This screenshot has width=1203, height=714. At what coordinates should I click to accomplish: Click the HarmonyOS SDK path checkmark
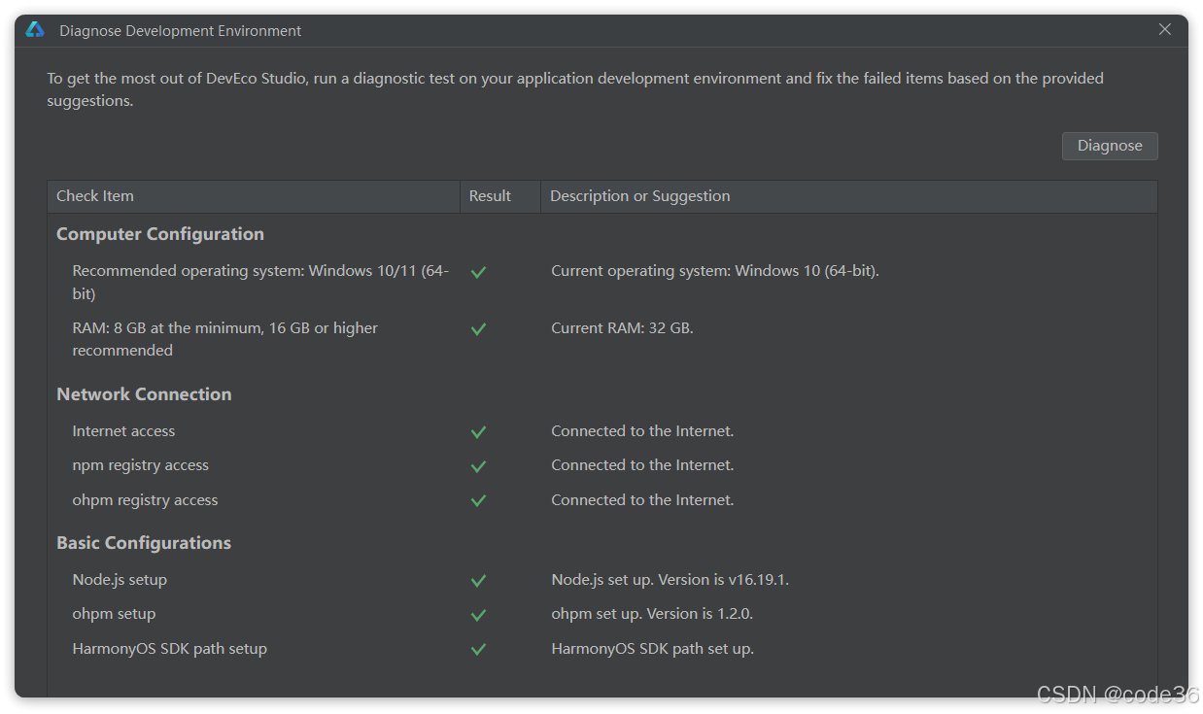(x=478, y=650)
